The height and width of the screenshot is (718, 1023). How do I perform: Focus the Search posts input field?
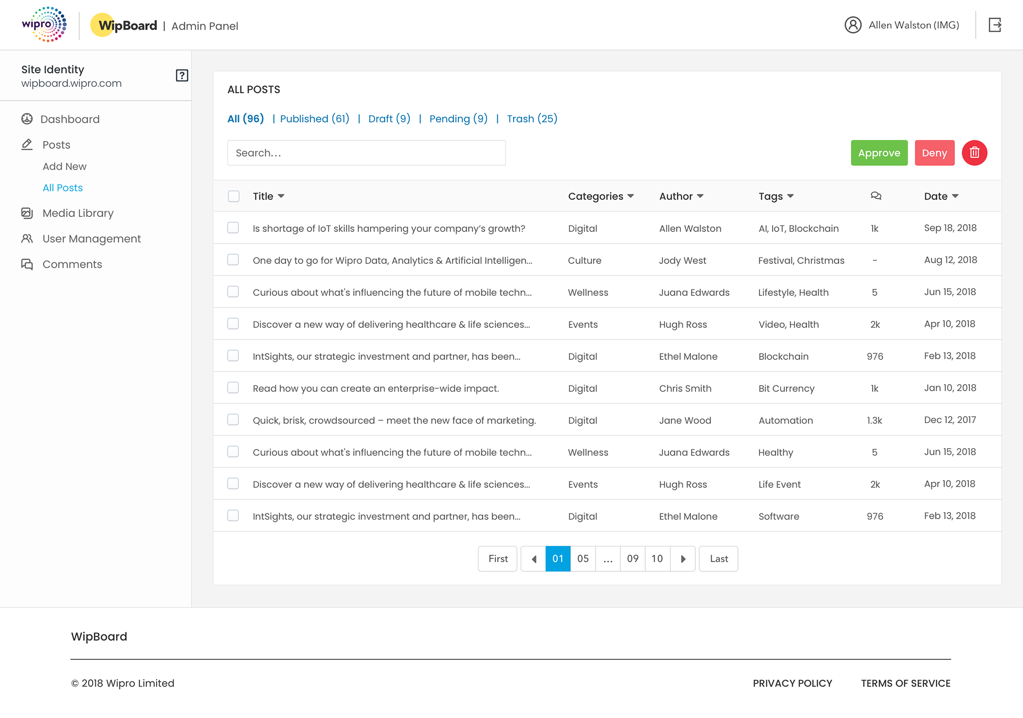coord(366,153)
